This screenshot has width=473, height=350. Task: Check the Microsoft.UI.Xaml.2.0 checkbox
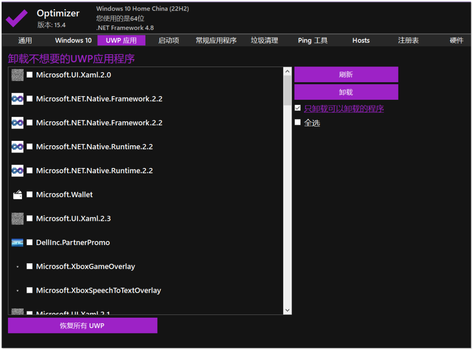tap(30, 74)
